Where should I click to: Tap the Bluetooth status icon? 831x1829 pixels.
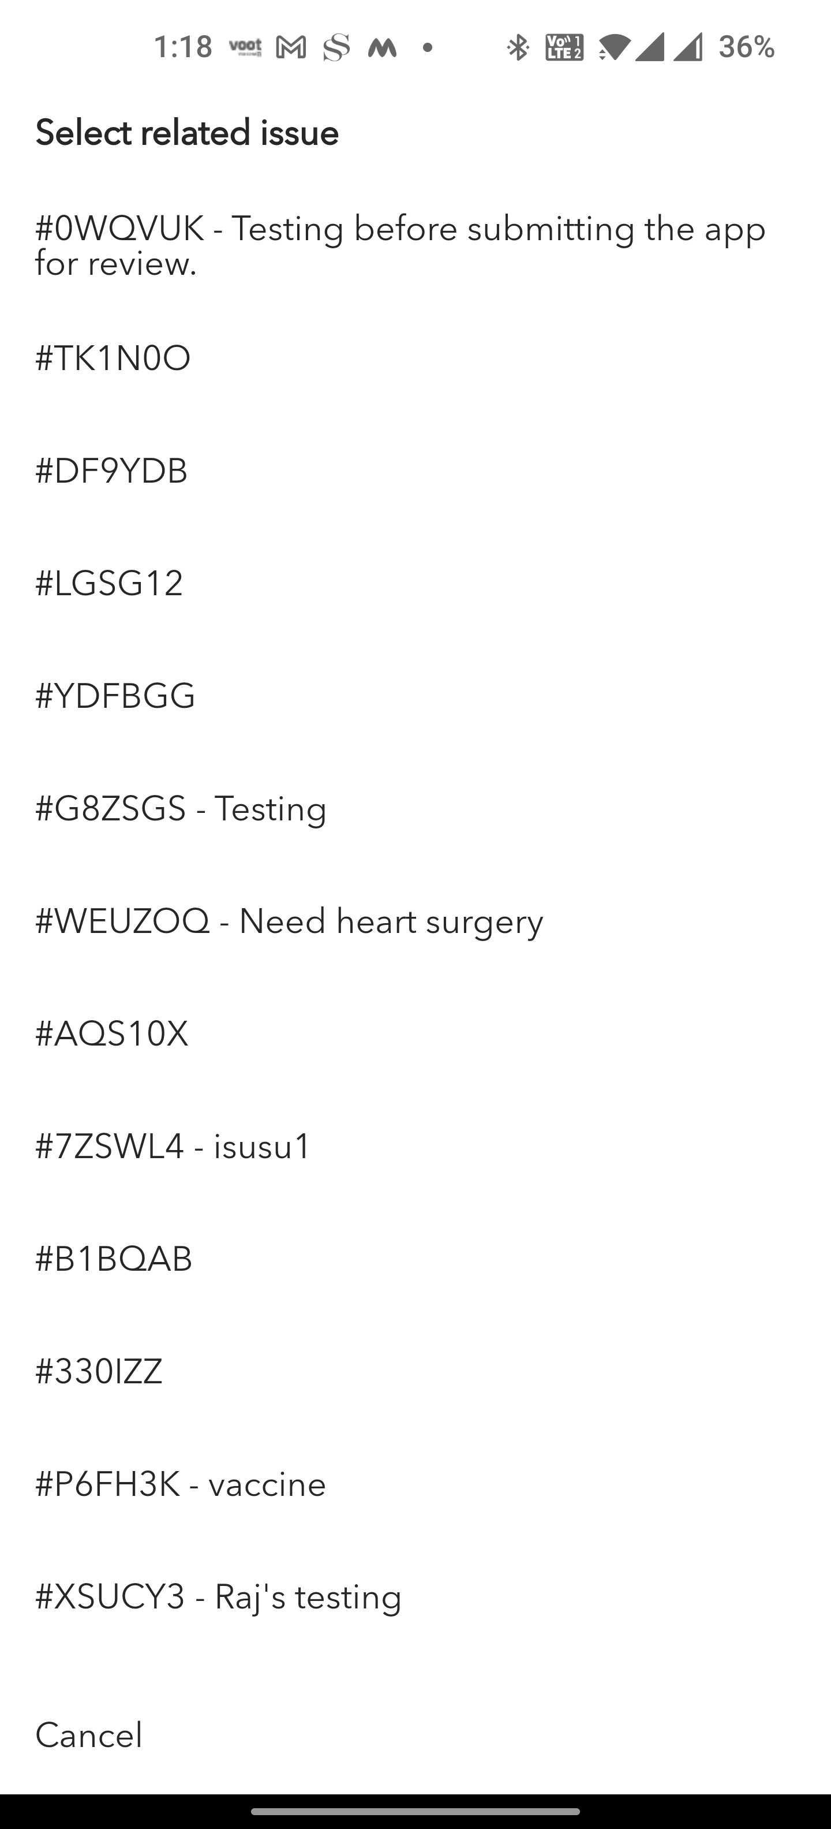click(518, 47)
